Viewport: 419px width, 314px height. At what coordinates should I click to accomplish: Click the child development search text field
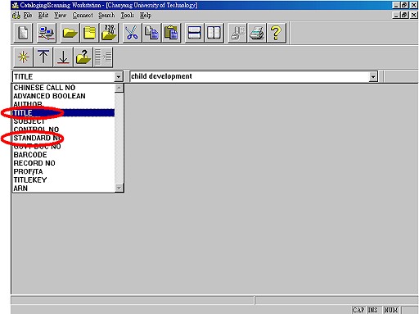[x=250, y=77]
